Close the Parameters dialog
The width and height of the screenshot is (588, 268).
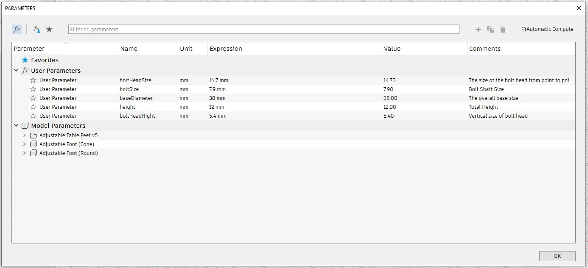coord(579,8)
